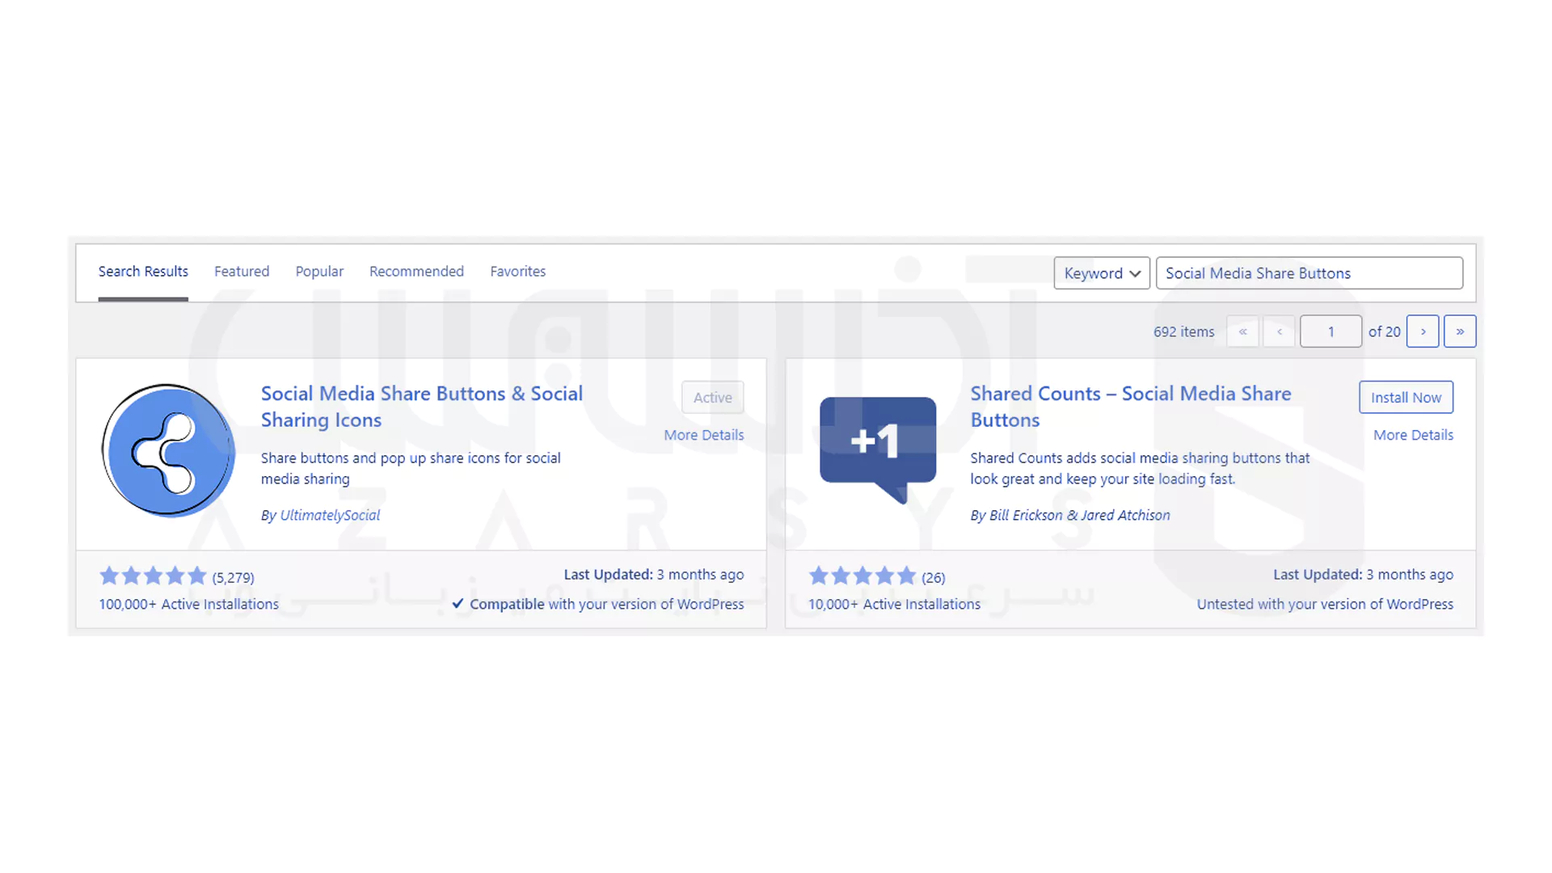Click the first page double arrow
Viewport: 1552px width, 873px height.
tap(1242, 331)
